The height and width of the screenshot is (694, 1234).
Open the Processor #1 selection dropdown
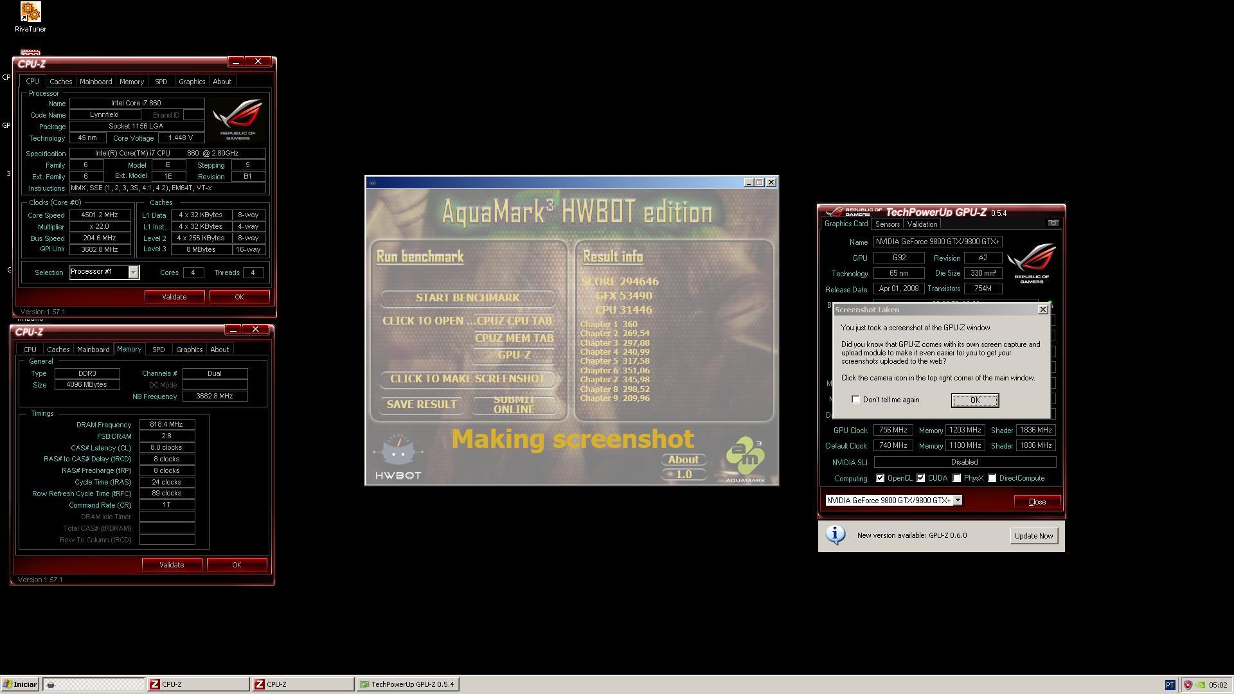pos(133,272)
